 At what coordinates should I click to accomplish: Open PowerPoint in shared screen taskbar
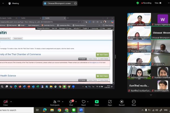tap(29, 87)
